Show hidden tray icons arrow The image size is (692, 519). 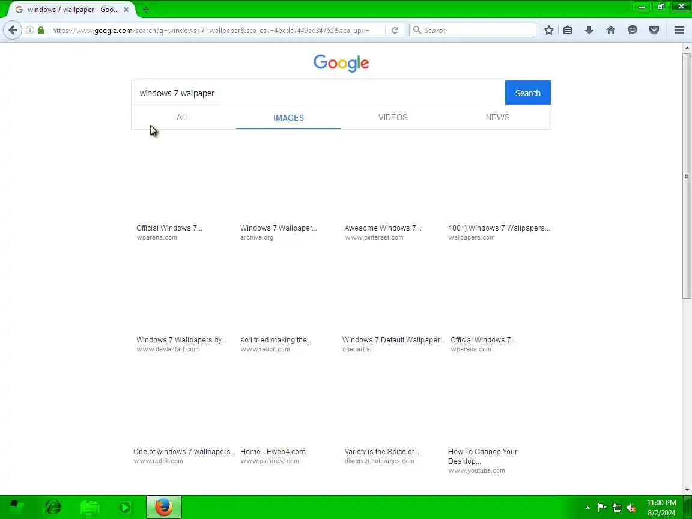[587, 508]
